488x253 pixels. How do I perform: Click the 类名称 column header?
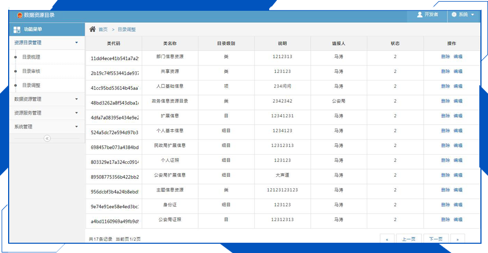170,43
